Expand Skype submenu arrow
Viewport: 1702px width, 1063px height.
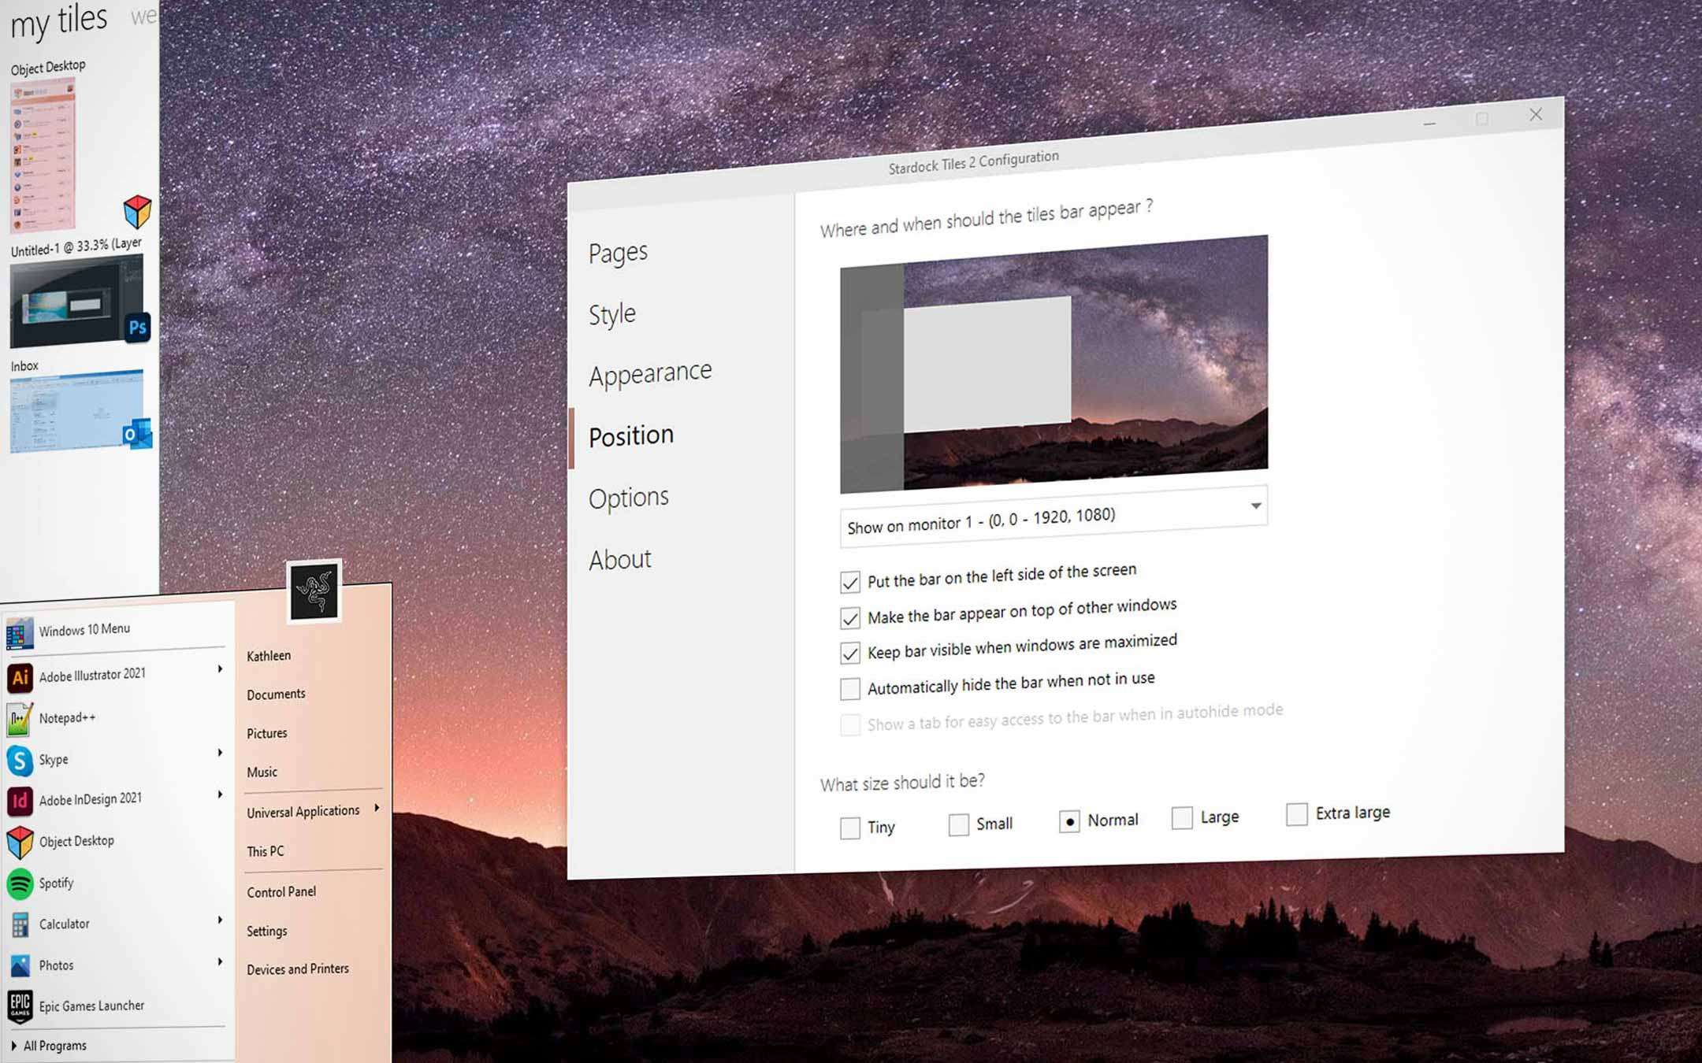(220, 753)
